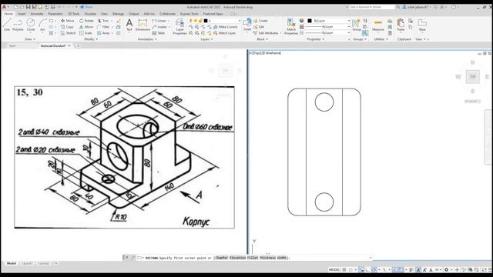
Task: Click the Array tool
Action: coord(103,33)
